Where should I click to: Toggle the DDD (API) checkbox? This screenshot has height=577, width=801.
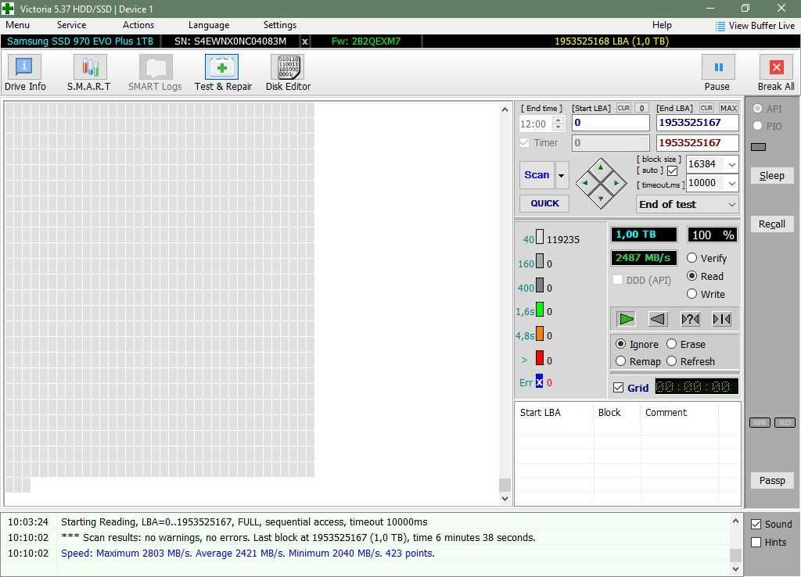pos(617,280)
